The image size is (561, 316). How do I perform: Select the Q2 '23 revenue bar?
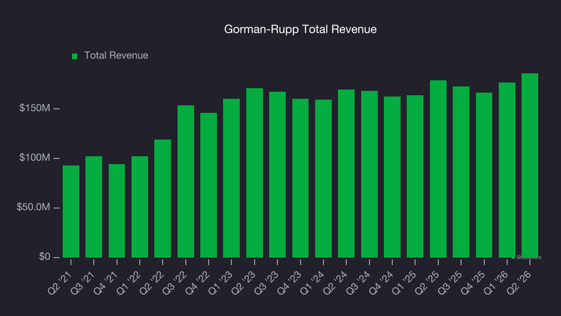click(255, 173)
